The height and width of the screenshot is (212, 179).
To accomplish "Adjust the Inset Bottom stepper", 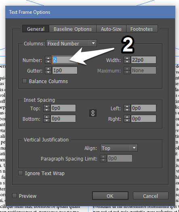I will (x=46, y=119).
